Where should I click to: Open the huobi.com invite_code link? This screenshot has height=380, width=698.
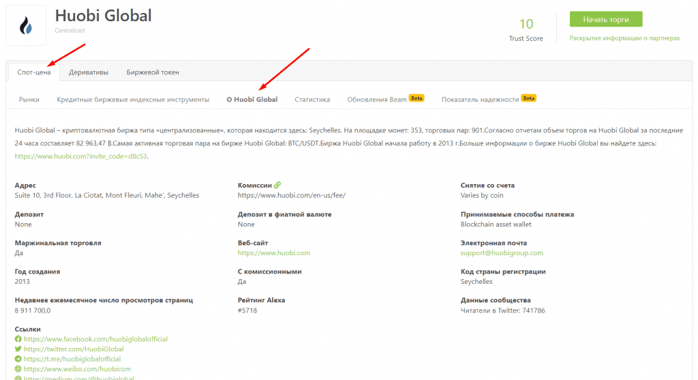(80, 156)
